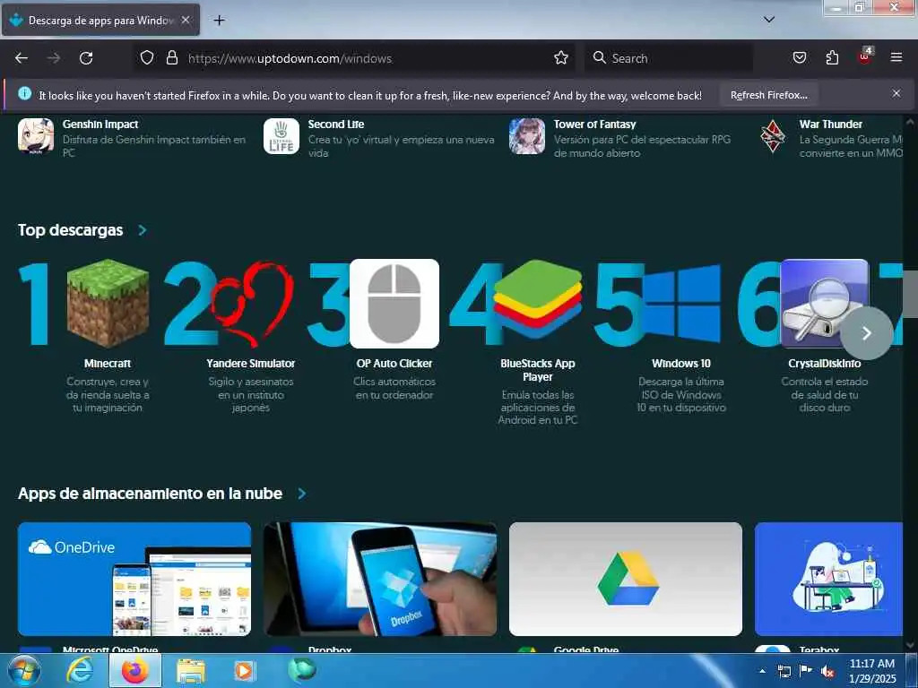Screen dimensions: 918x688
Task: Open the OneDrive banner thumbnail
Action: coord(134,580)
